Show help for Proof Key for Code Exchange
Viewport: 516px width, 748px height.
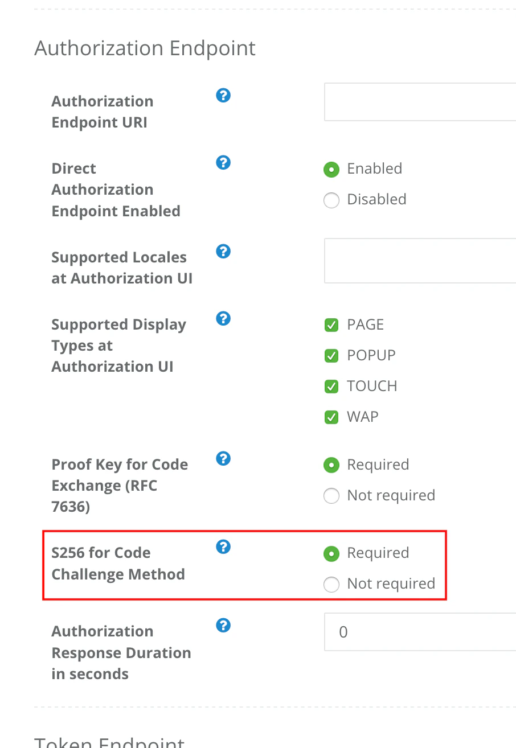[x=223, y=458]
